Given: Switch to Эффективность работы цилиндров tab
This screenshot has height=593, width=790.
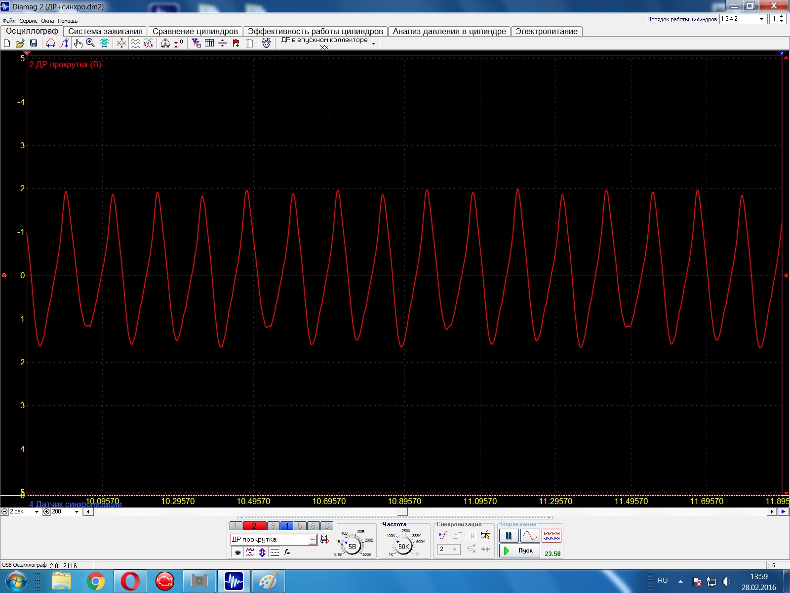Looking at the screenshot, I should (x=315, y=31).
